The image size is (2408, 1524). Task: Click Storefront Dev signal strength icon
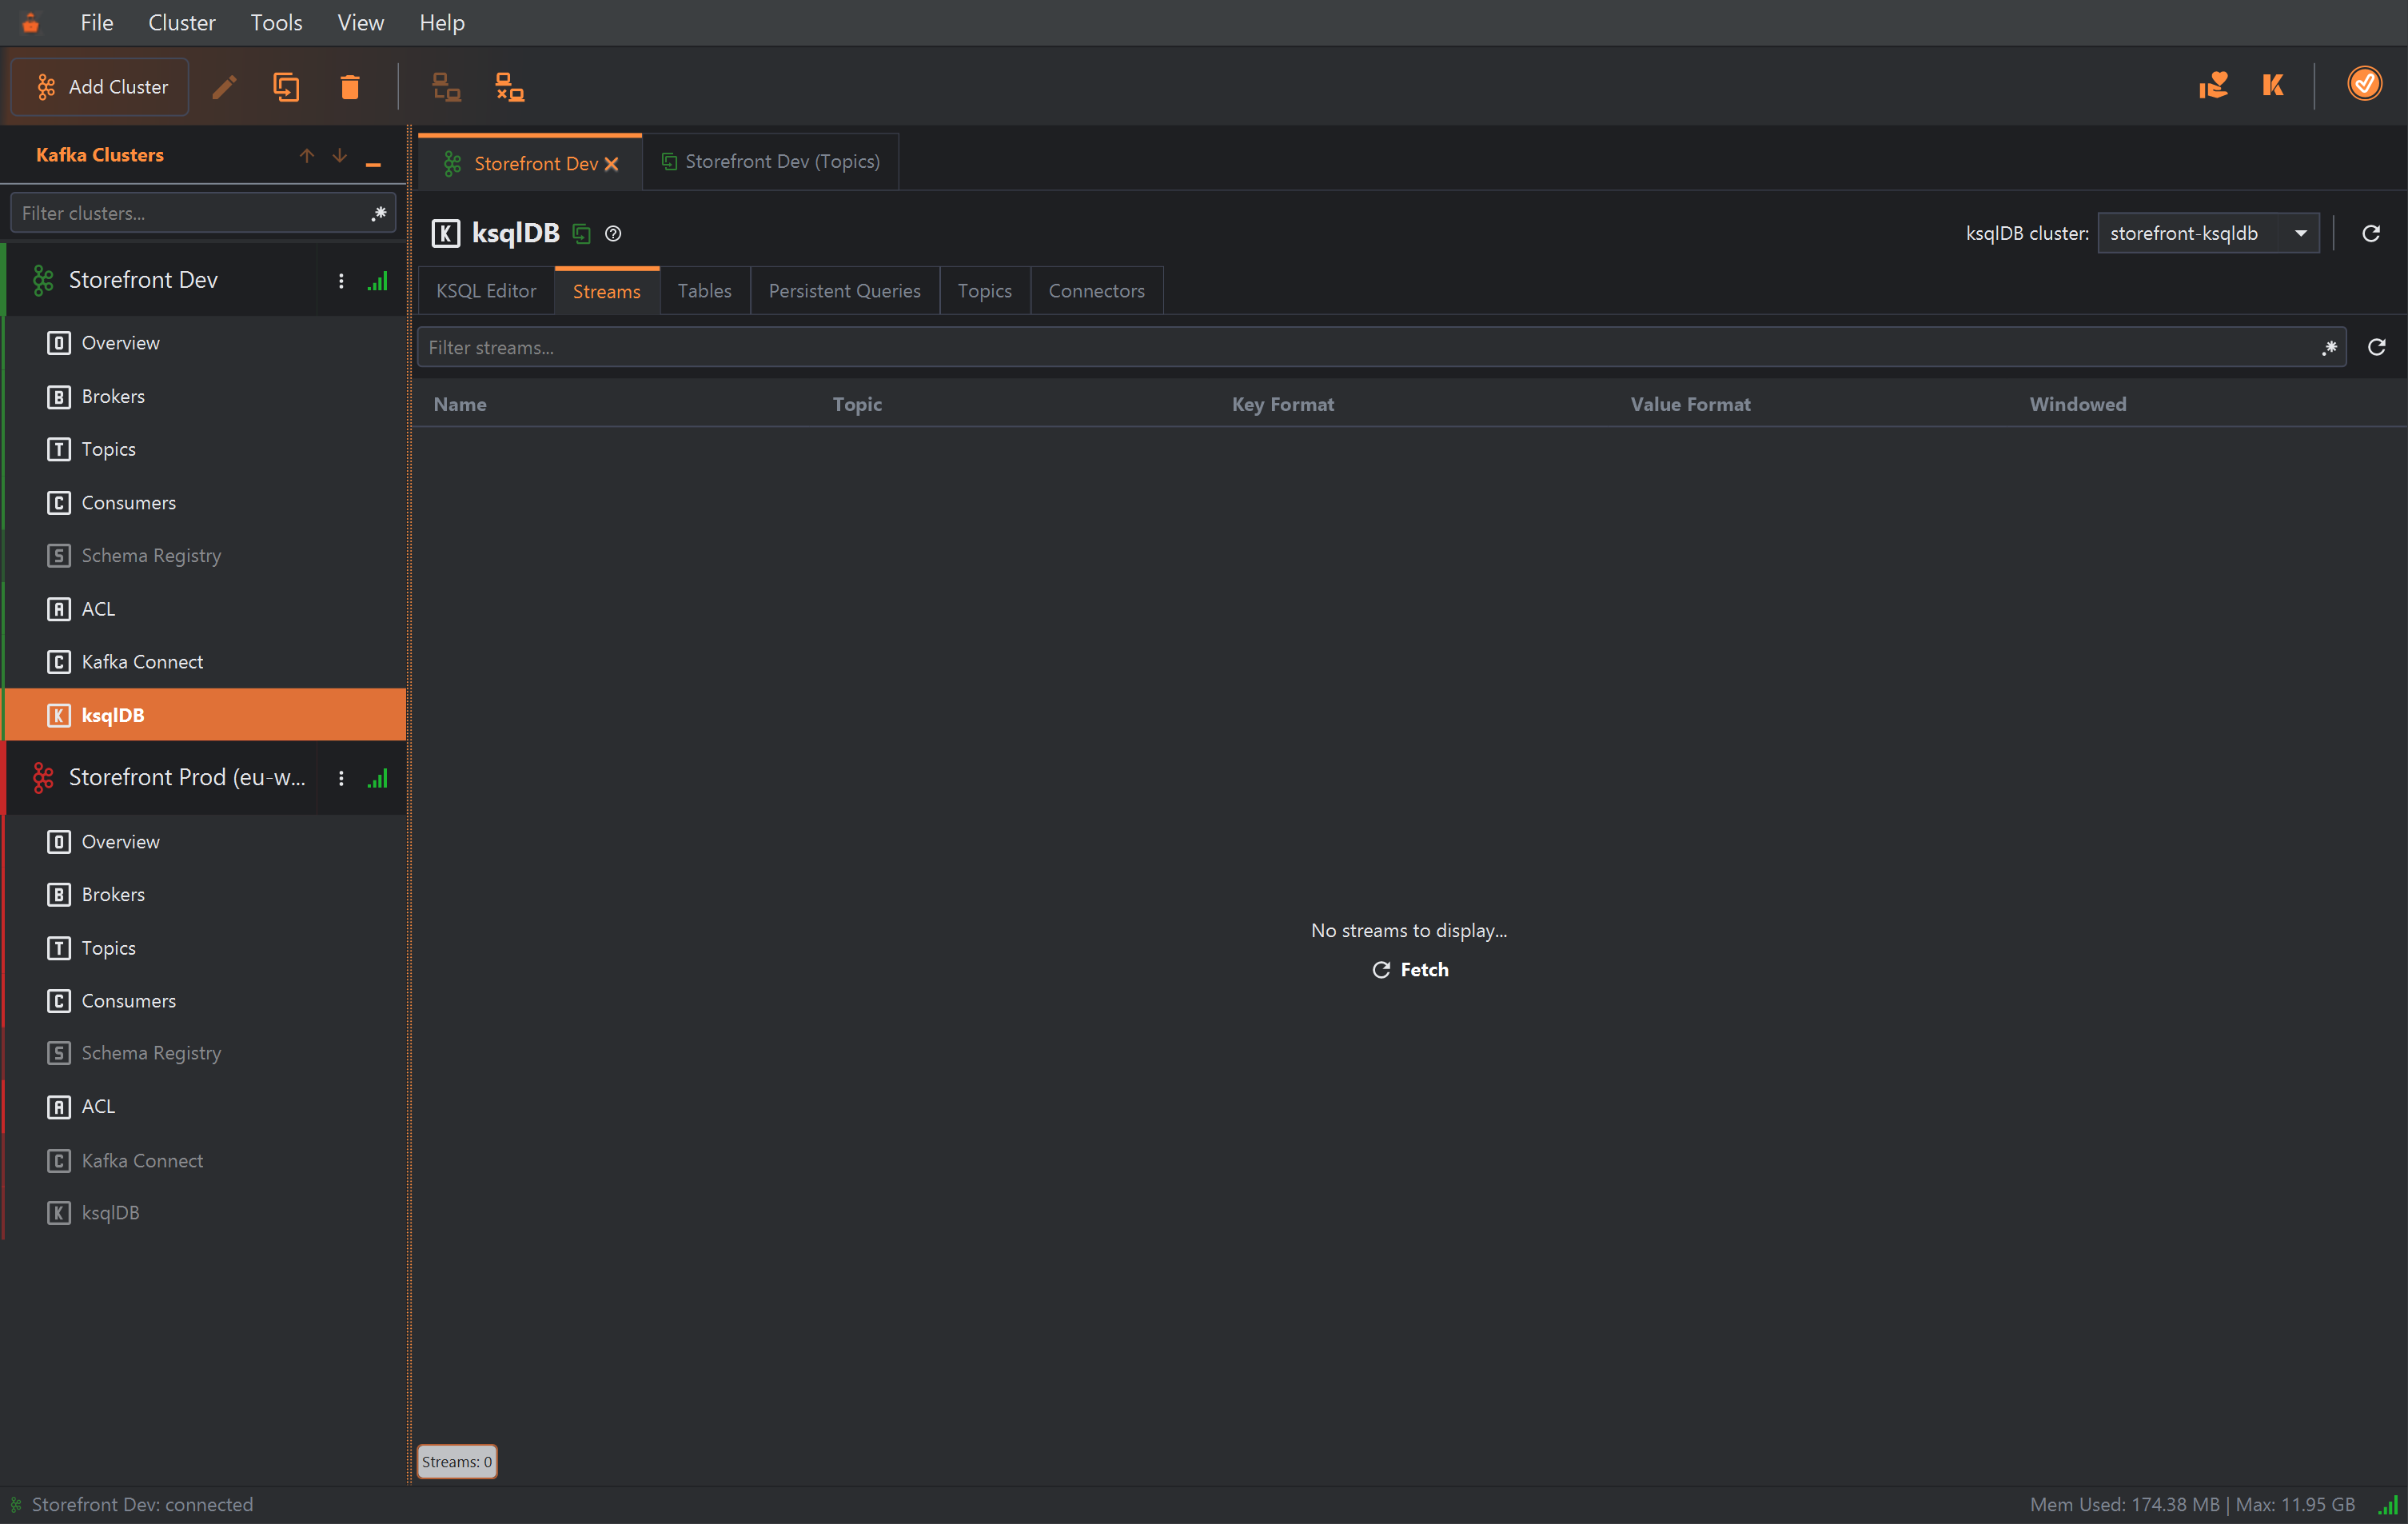point(377,281)
